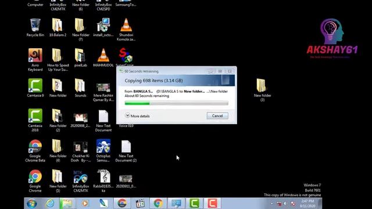
Task: Launch the SuperCopier desktop shortcut
Action: [126, 57]
